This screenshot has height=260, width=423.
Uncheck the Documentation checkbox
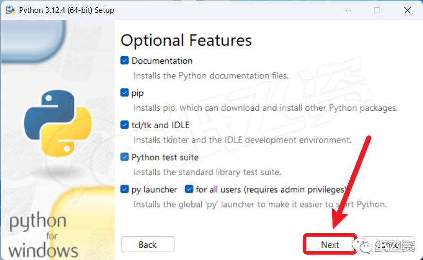[x=124, y=61]
